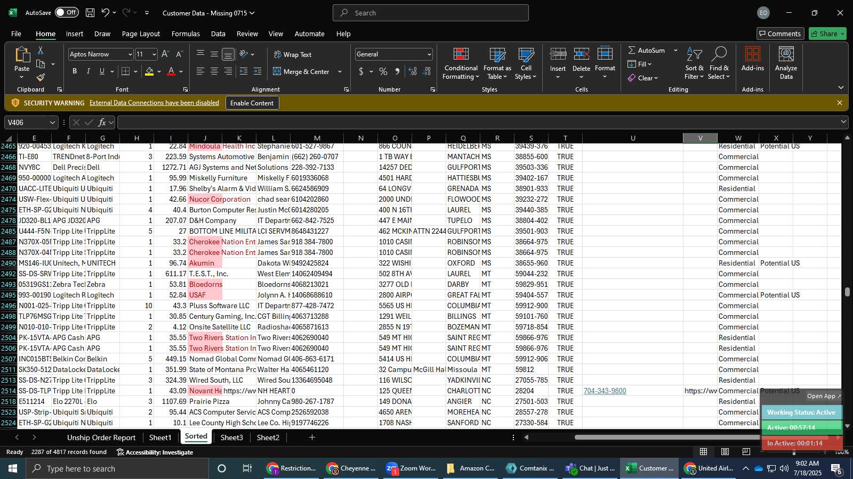Click the Cut scissors icon
The width and height of the screenshot is (853, 479).
[41, 50]
